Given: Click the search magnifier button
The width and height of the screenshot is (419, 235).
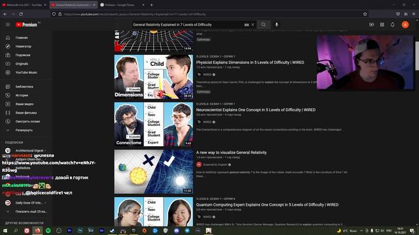Looking at the screenshot, I should point(263,25).
